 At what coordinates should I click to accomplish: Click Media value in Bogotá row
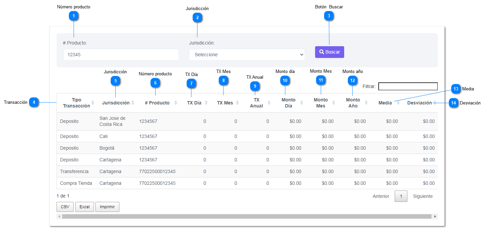(x=392, y=148)
